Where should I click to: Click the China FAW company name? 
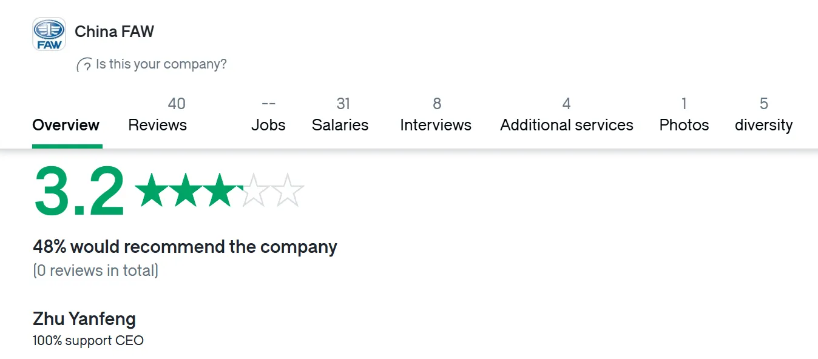coord(115,32)
